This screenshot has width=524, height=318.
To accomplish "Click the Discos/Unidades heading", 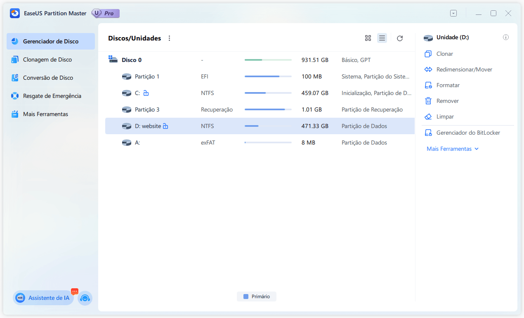I will click(x=135, y=38).
